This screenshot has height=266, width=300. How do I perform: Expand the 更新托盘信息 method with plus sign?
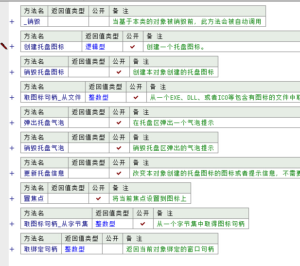pyautogui.click(x=12, y=173)
